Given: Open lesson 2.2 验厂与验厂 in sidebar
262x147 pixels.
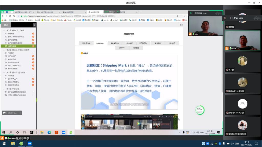Looking at the screenshot, I should 10,56.
